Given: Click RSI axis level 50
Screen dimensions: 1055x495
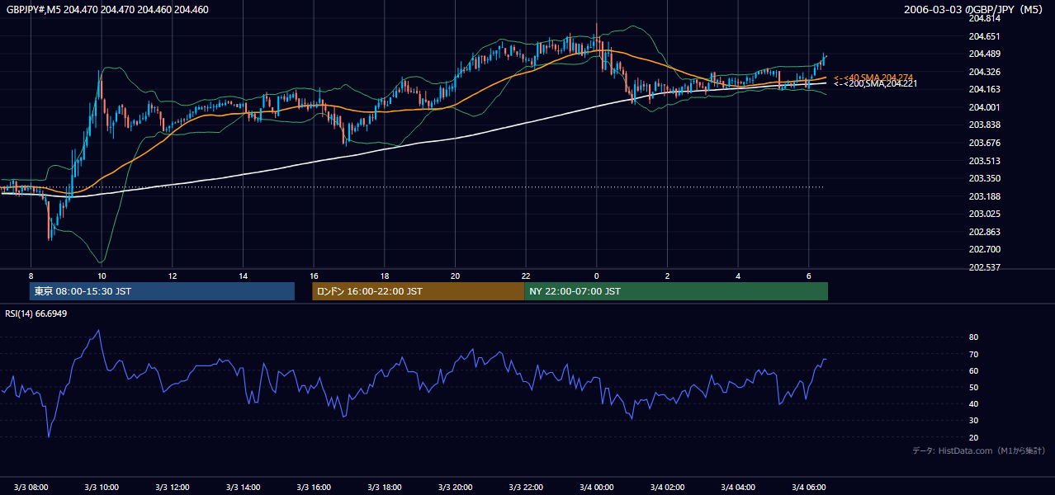Looking at the screenshot, I should [973, 387].
